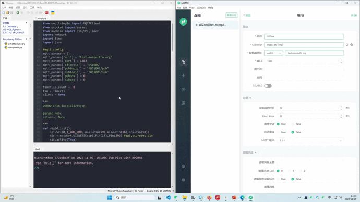
Task: Open the mqtt:// protocol dropdown
Action: click(x=273, y=53)
